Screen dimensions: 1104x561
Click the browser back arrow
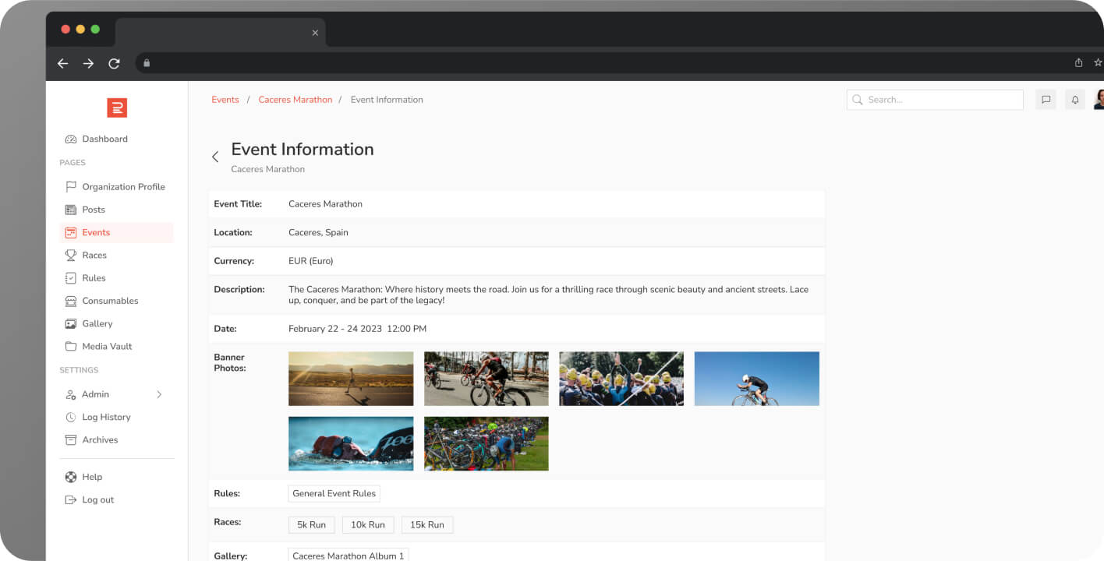(63, 63)
